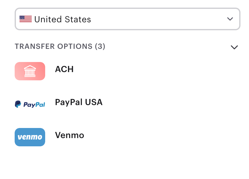This screenshot has width=249, height=179.
Task: Click the ACH bank building icon
Action: [30, 71]
